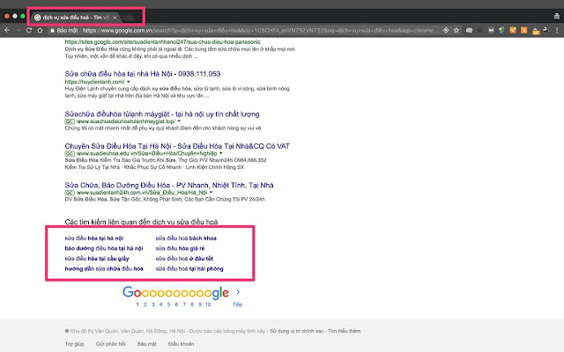Go to results page 7
This screenshot has height=352, width=564.
click(184, 304)
